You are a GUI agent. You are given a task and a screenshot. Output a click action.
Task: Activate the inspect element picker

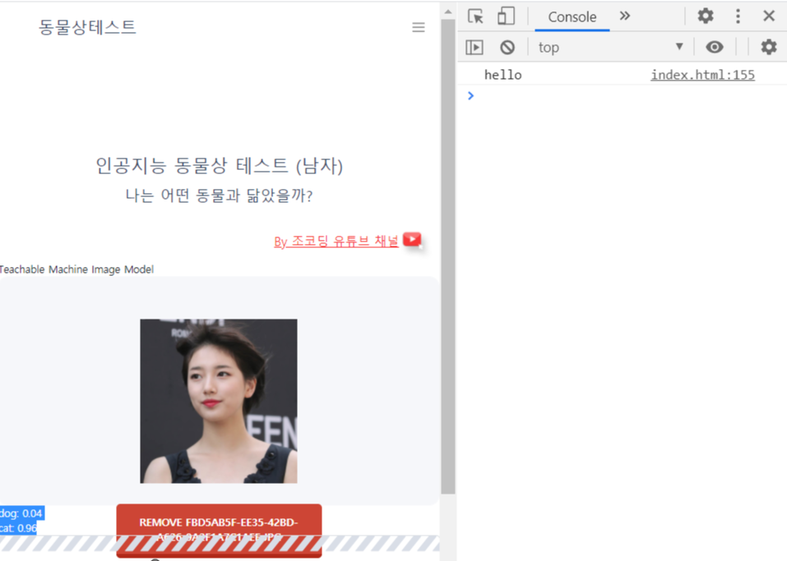pos(475,16)
